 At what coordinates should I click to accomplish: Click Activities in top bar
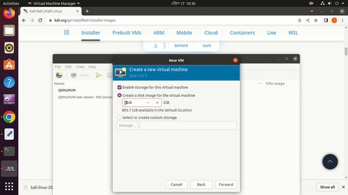click(11, 4)
